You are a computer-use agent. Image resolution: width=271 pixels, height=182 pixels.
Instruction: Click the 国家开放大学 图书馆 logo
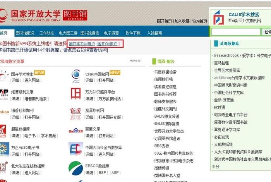43,15
